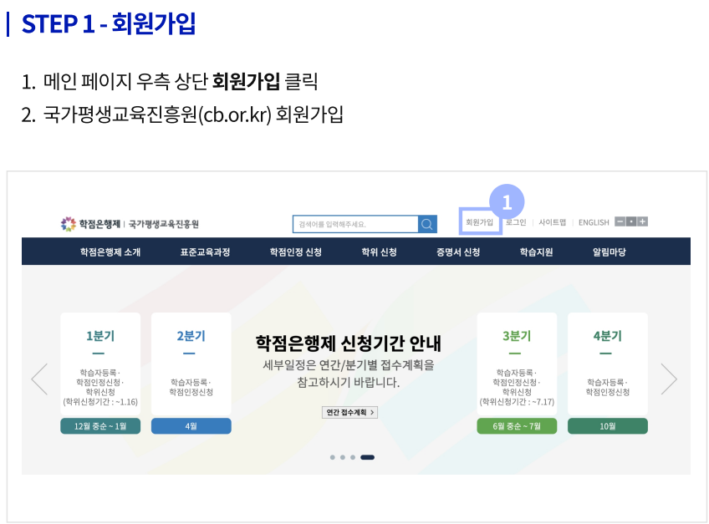Click the search magnifier icon
709x524 pixels.
click(x=427, y=224)
